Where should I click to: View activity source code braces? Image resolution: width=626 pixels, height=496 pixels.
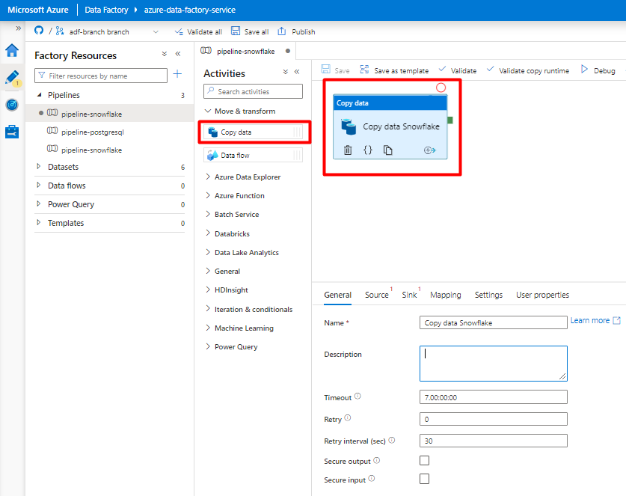point(368,150)
